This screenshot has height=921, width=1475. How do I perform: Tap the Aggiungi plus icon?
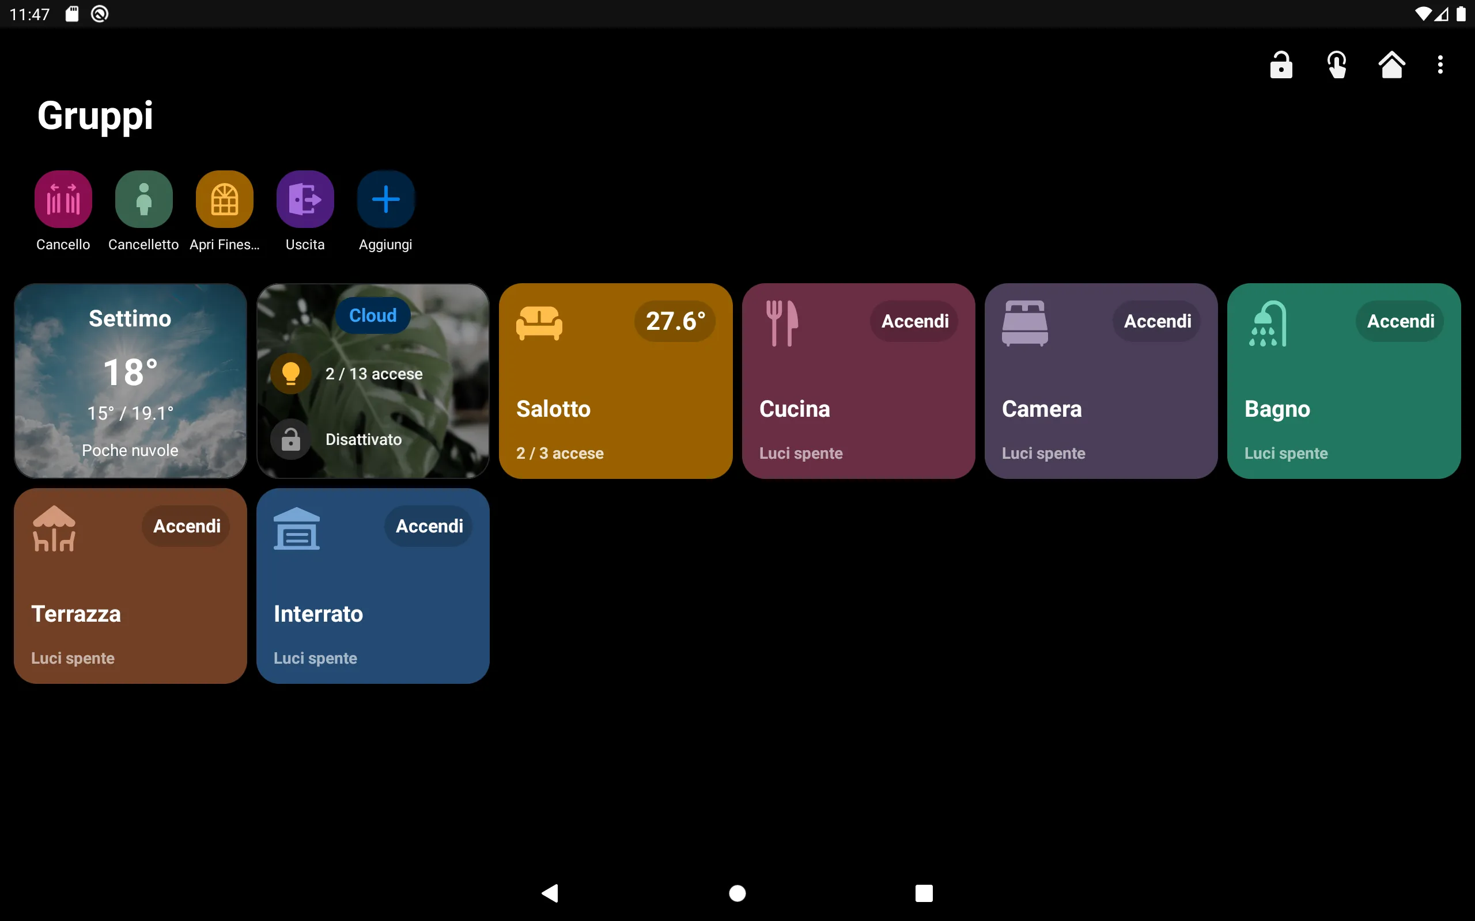385,199
